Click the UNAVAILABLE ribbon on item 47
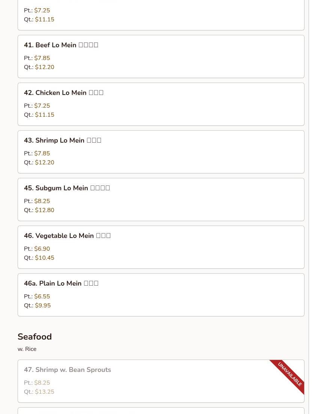The image size is (324, 414). click(290, 374)
